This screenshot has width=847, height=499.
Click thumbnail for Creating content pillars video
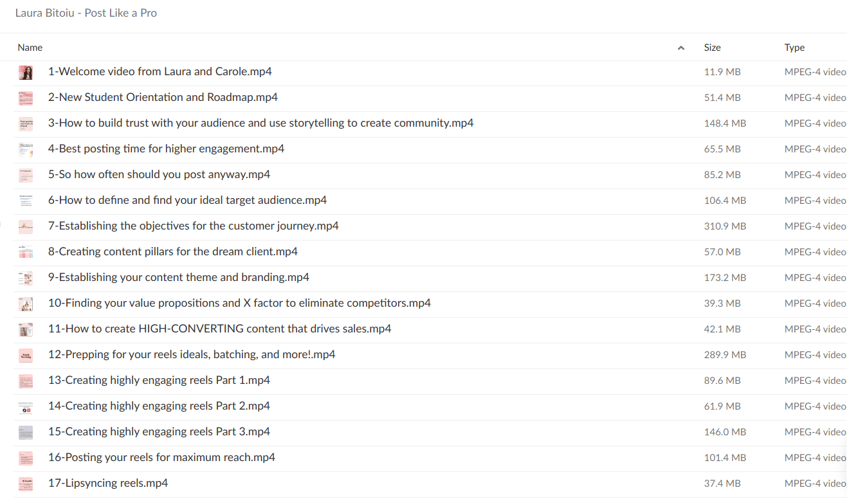(x=26, y=252)
